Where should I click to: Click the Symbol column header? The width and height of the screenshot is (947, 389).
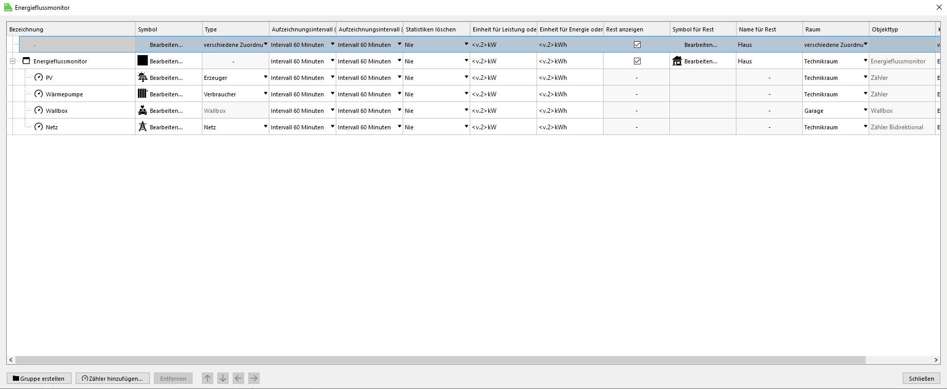coord(169,29)
